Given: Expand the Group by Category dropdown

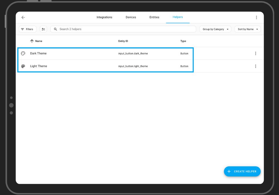Looking at the screenshot, I should tap(215, 29).
